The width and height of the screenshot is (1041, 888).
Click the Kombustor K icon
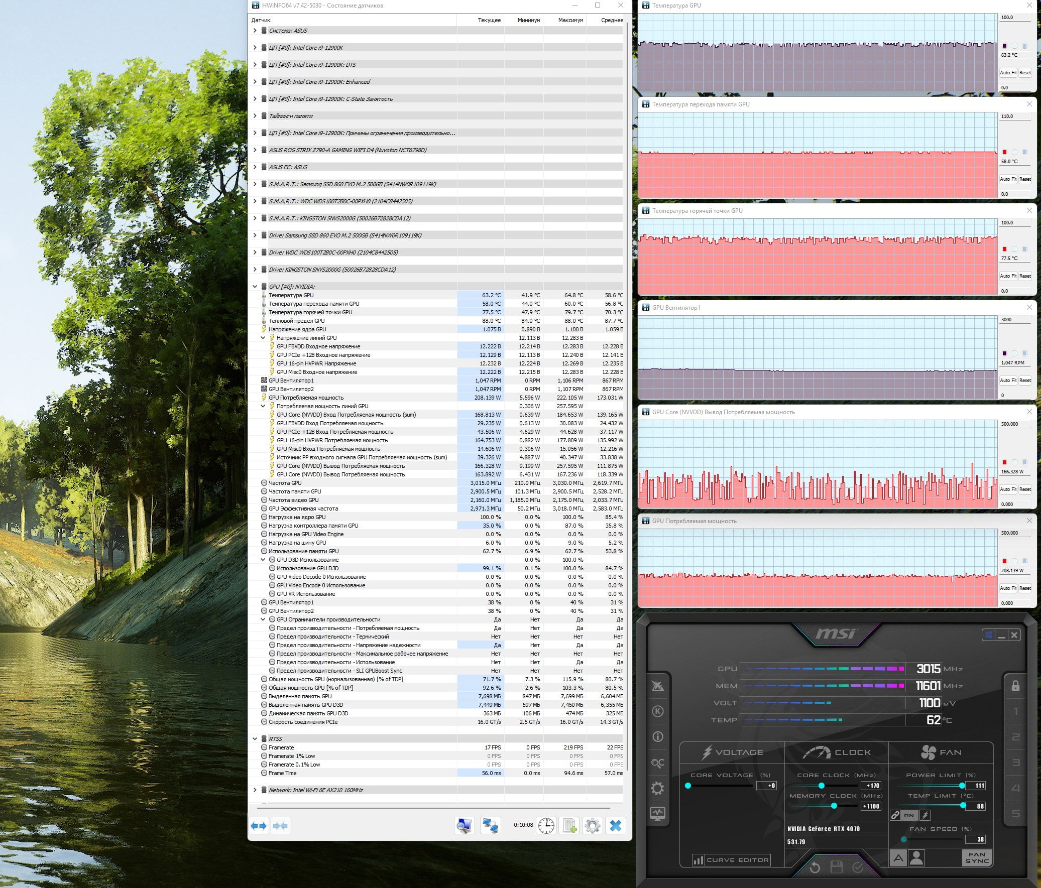(657, 711)
